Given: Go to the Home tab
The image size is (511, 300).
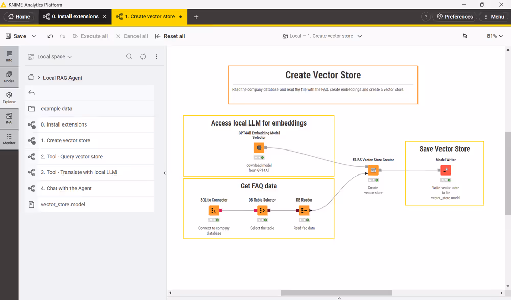Looking at the screenshot, I should click(19, 17).
